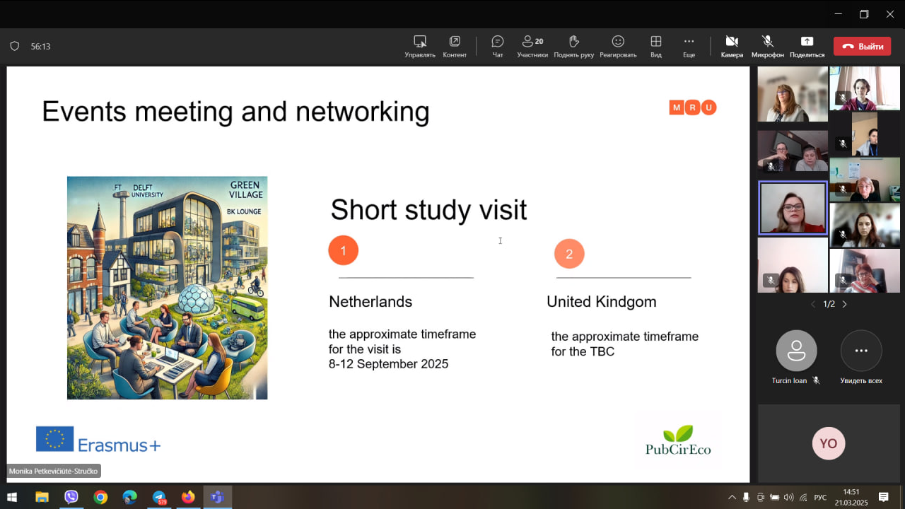This screenshot has width=905, height=509.
Task: Open the Управлять control icon
Action: click(x=420, y=46)
